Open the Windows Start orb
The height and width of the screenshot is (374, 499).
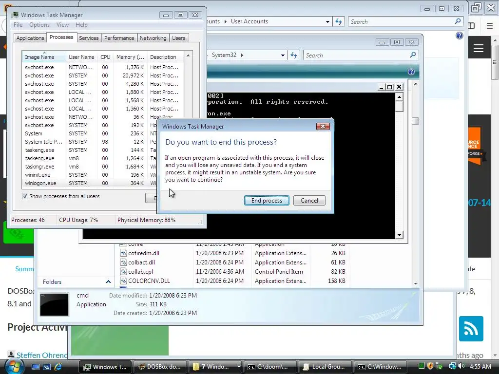coord(14,367)
